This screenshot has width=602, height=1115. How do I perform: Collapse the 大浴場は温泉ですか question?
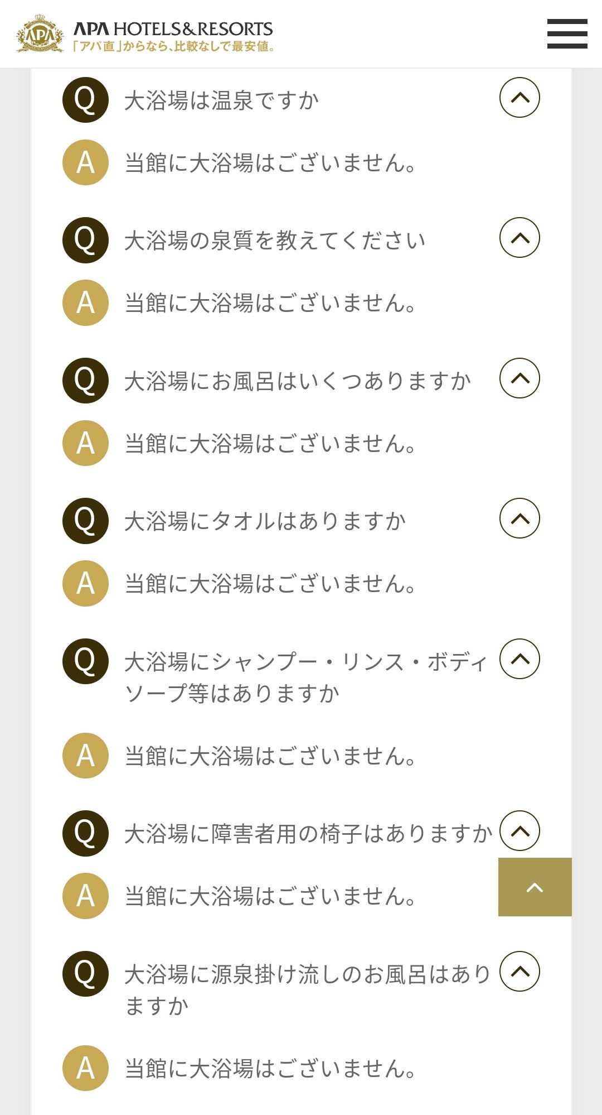coord(520,97)
